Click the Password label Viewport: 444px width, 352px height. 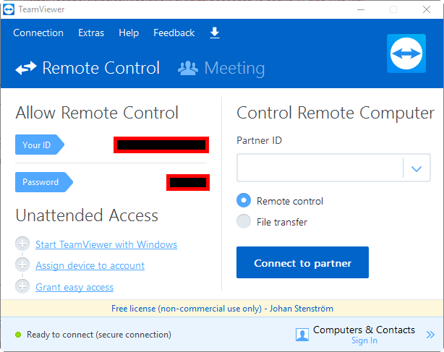click(x=44, y=182)
